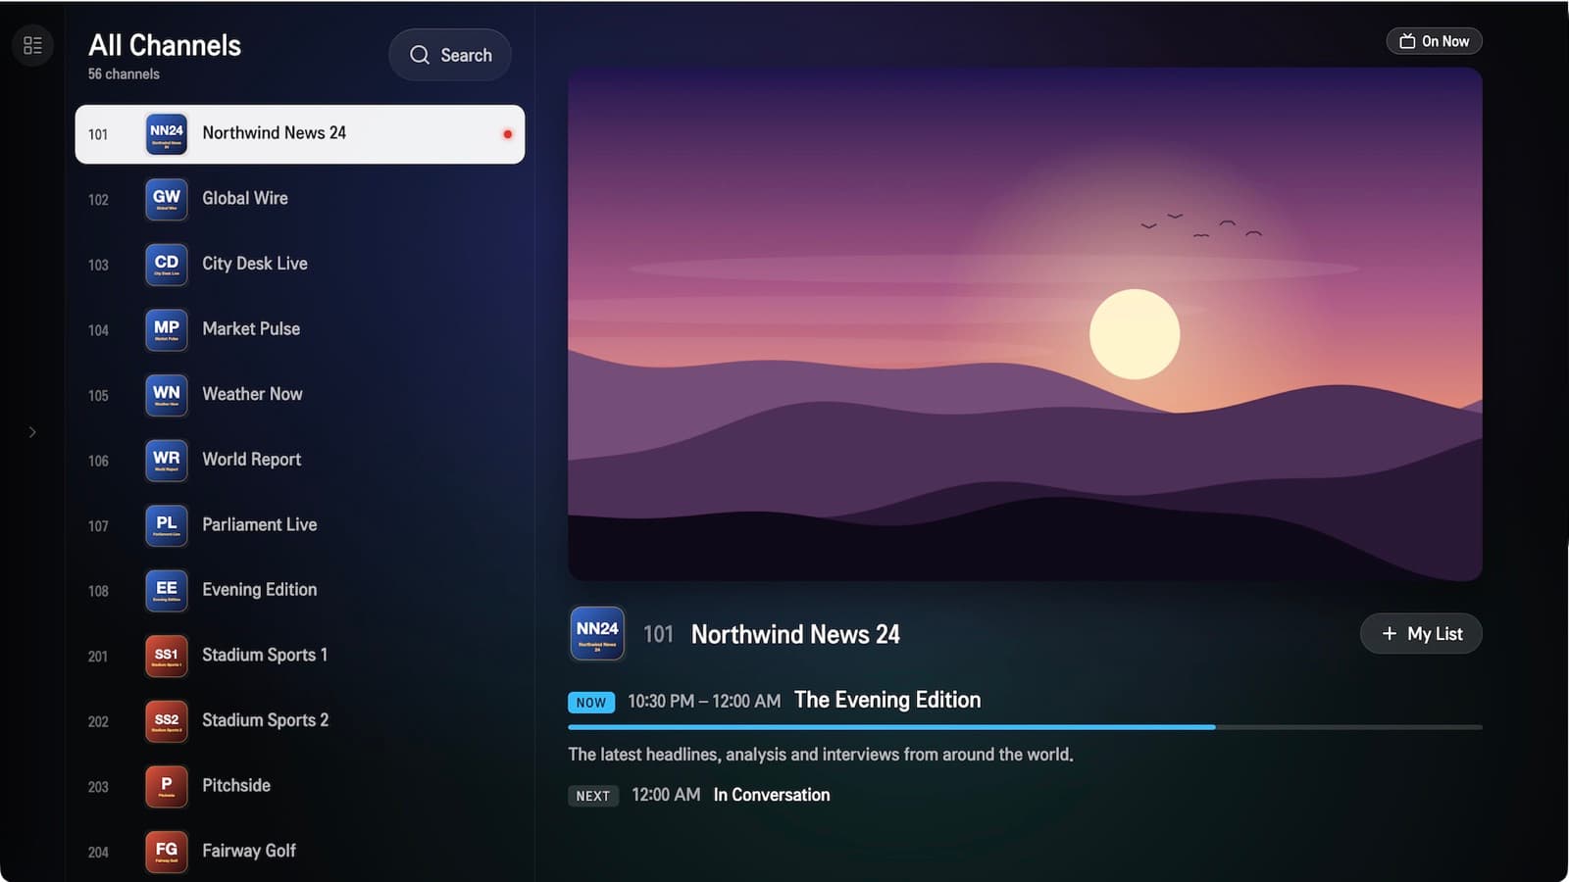Viewport: 1569px width, 882px height.
Task: Expand the collapsed side panel chevron
Action: (32, 432)
